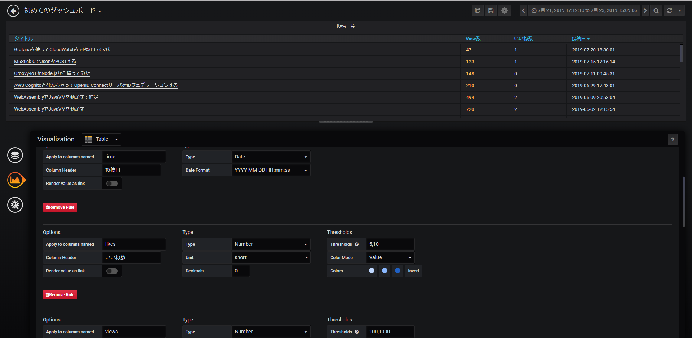The image size is (692, 338).
Task: Open the second WebAssemblyでJavaVMを動かす link
Action: point(49,109)
